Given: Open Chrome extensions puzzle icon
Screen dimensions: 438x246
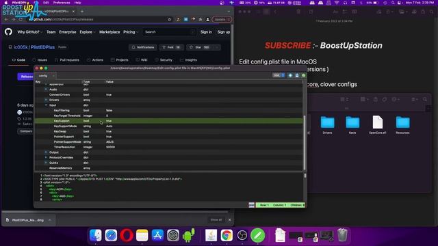Looking at the screenshot, I should 201,19.
